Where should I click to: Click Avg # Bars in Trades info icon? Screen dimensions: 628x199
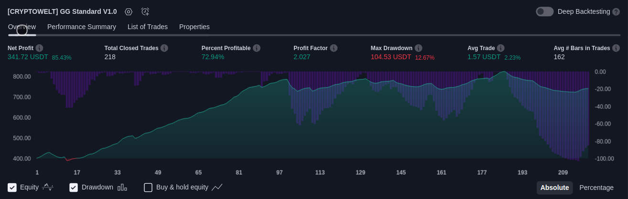[616, 48]
